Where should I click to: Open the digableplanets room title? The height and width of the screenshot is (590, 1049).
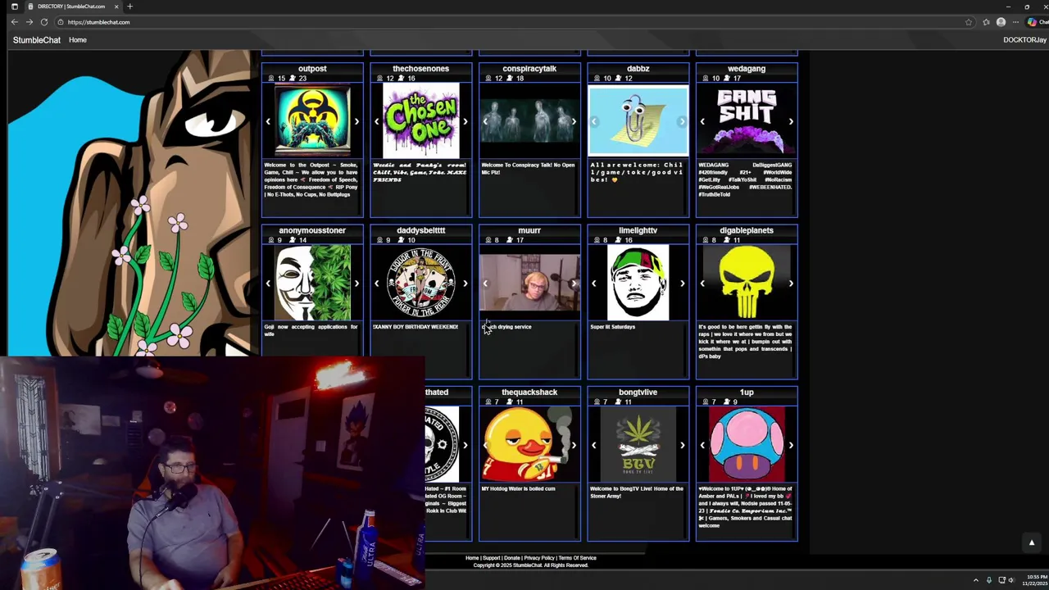click(747, 230)
